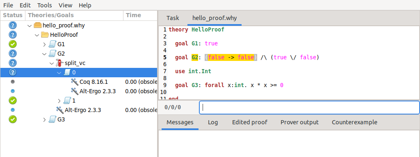420x157 pixels.
Task: Click the highlighted G2 goal name in source
Action: (195, 57)
